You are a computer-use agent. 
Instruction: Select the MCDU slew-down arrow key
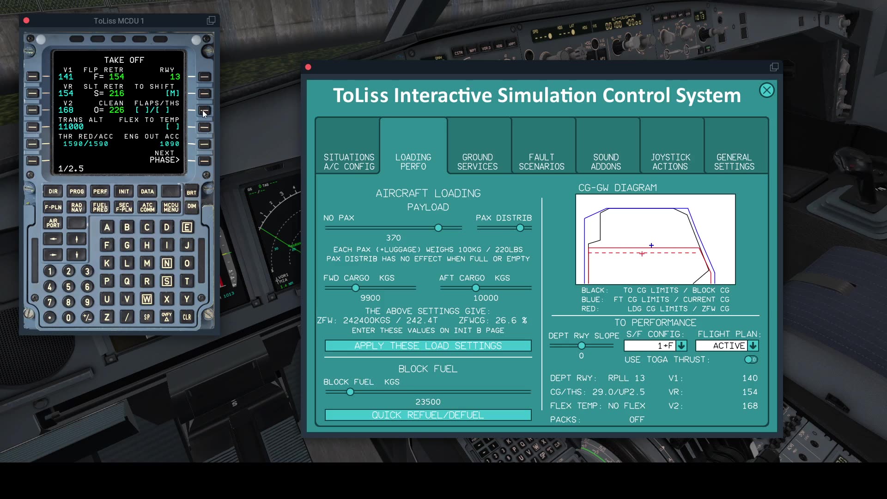77,255
